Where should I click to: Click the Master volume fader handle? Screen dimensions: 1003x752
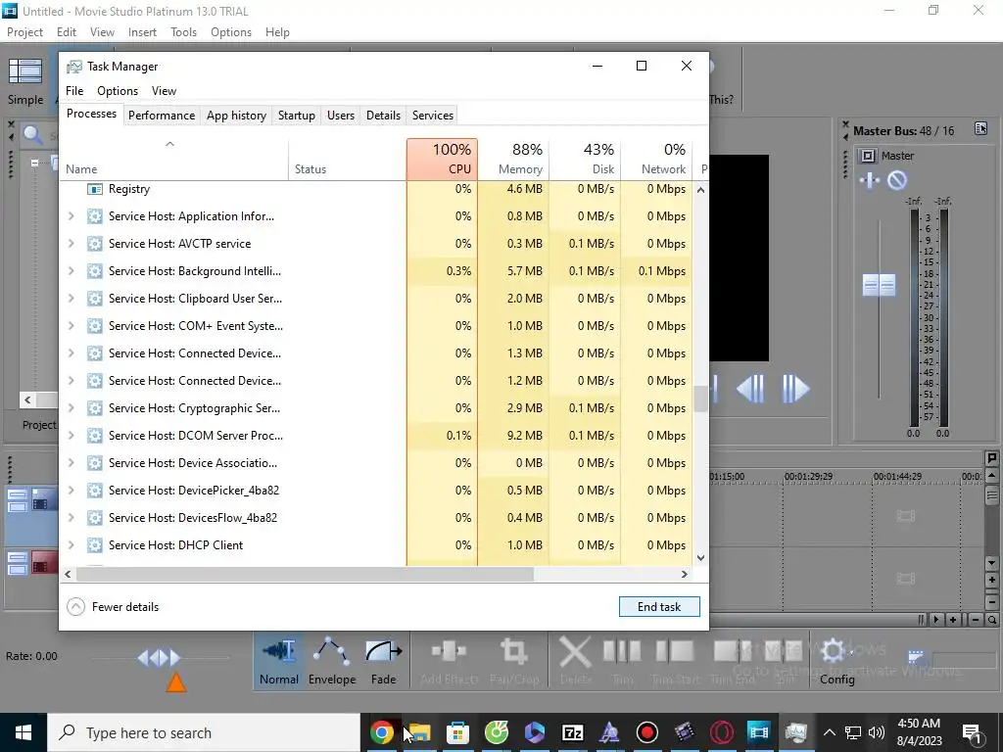879,285
